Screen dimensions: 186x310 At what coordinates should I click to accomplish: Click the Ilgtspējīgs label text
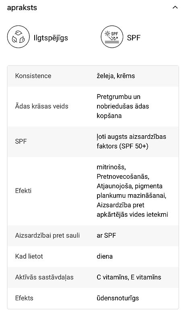pos(51,38)
